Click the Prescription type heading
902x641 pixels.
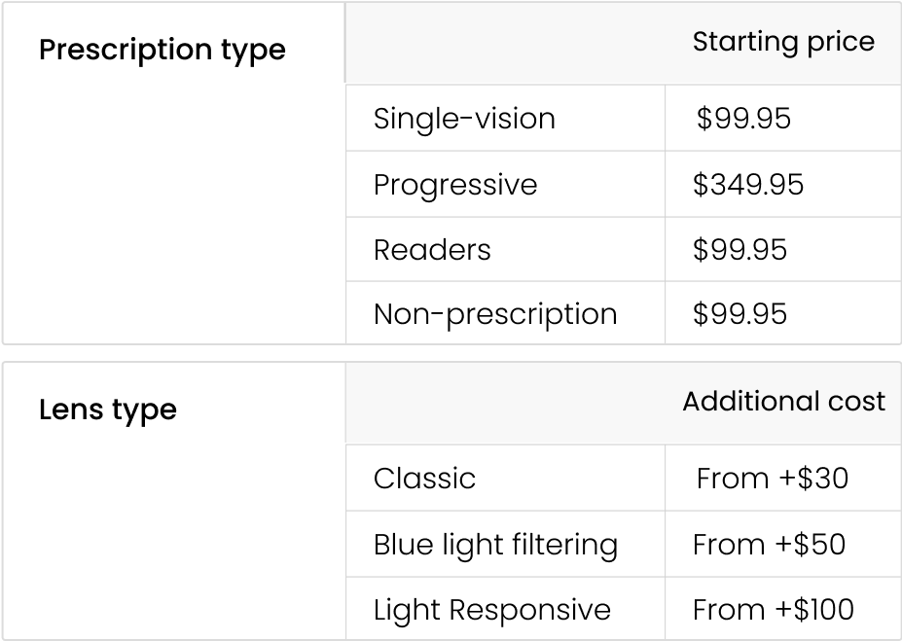(162, 50)
